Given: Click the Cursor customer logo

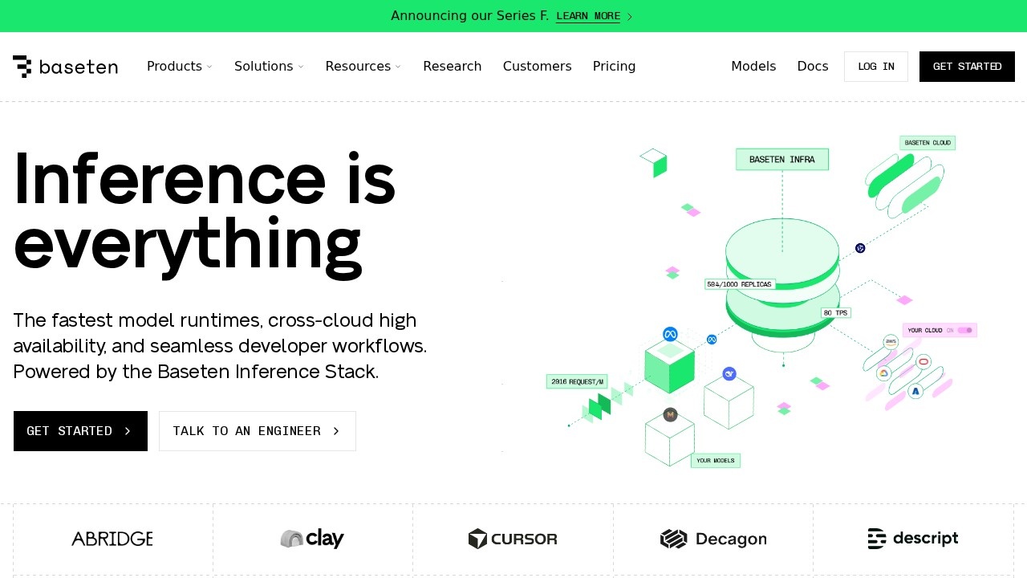Looking at the screenshot, I should click(513, 539).
